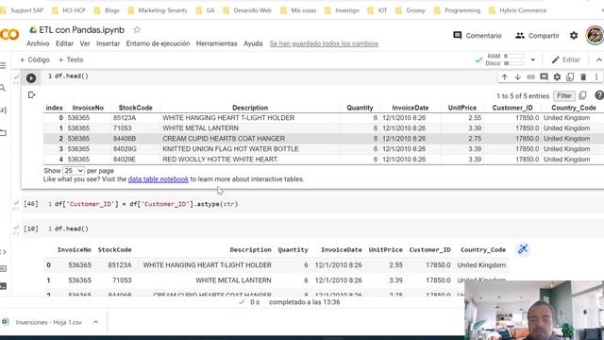This screenshot has height=340, width=604.
Task: Click 'WHITE METAL LANTERN' in interactive table
Action: click(200, 128)
